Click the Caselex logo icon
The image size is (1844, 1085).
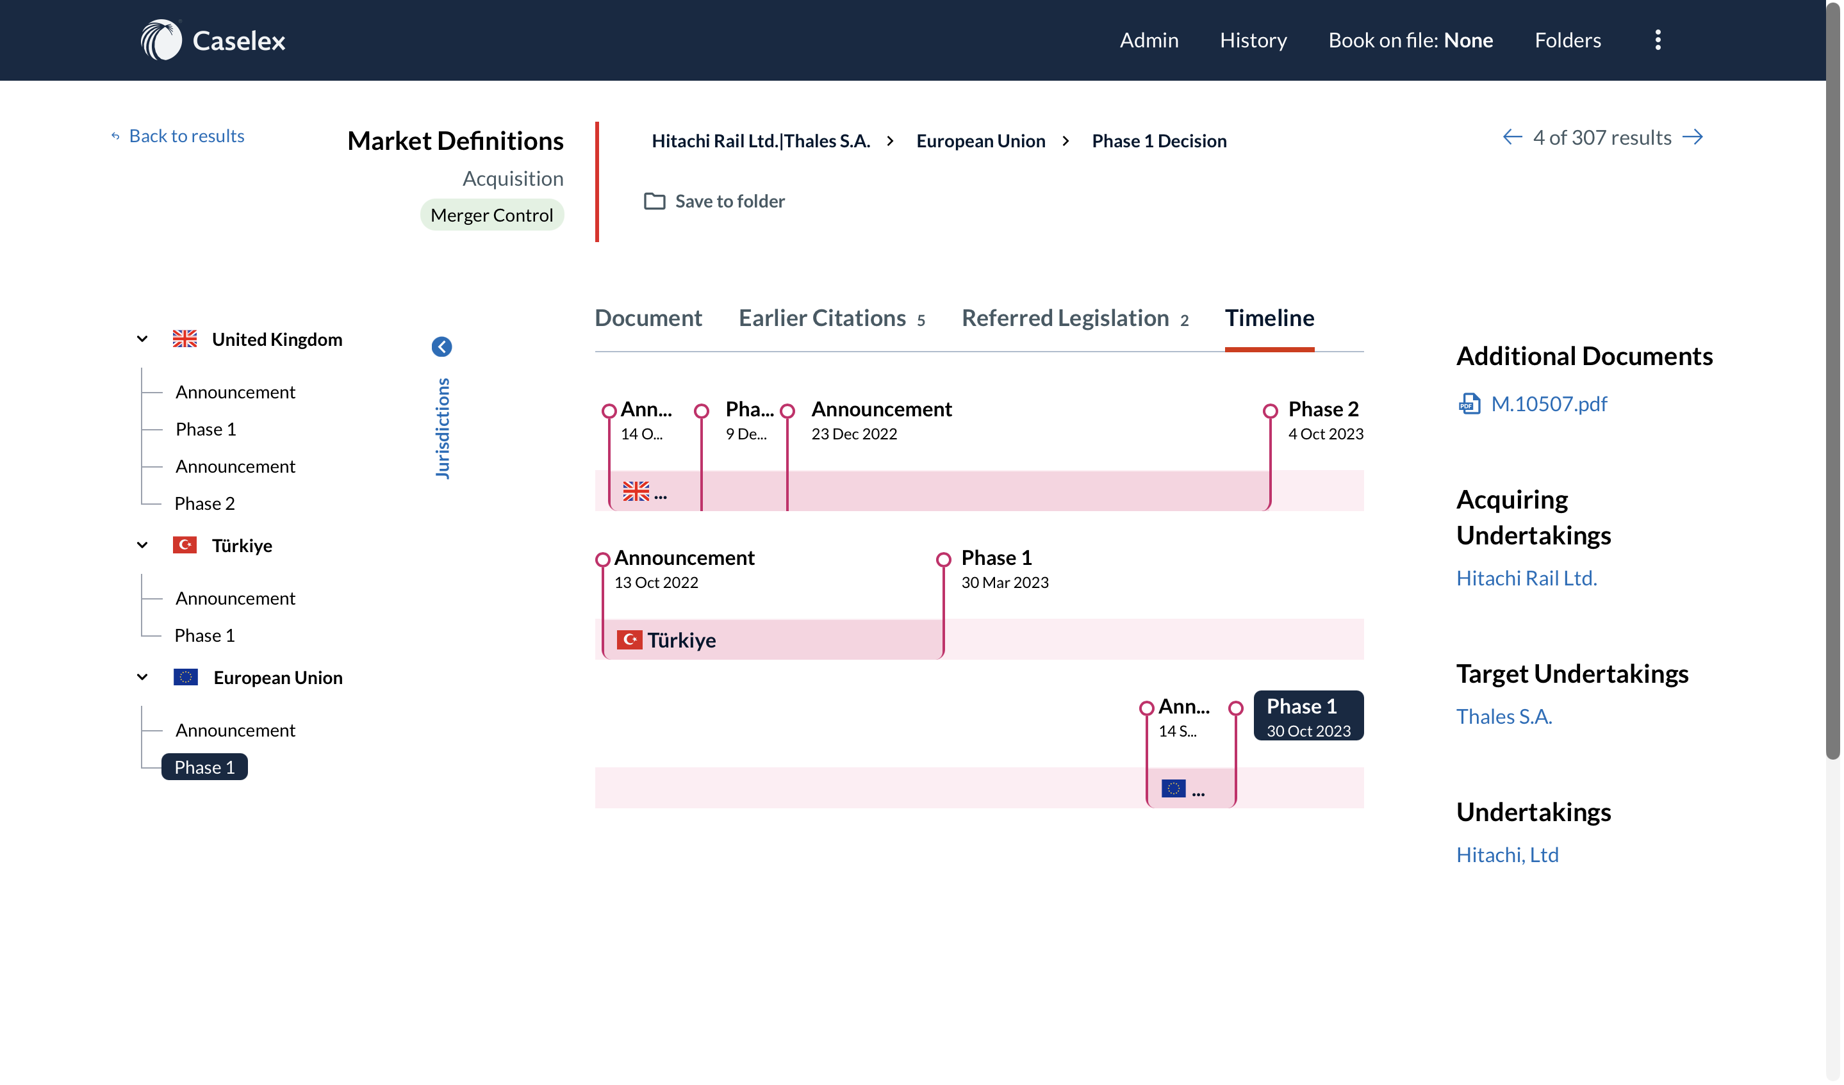(161, 40)
